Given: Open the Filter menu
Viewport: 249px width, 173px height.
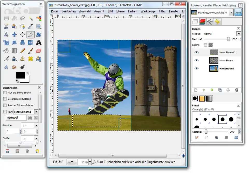Looking at the screenshot, I should pos(162,11).
